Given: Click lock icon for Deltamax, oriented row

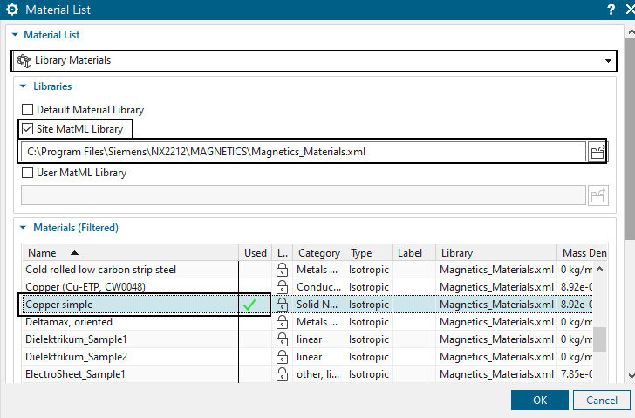Looking at the screenshot, I should (282, 322).
